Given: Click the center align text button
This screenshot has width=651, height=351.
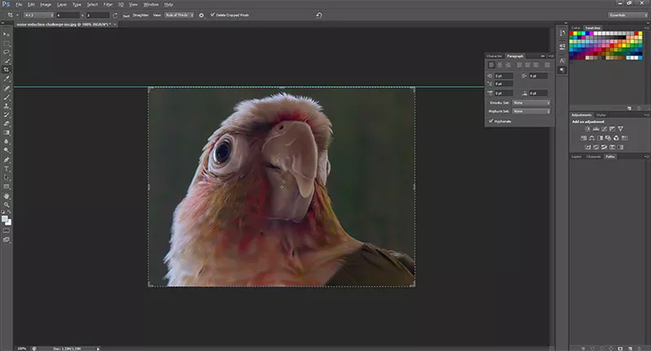Looking at the screenshot, I should [500, 65].
